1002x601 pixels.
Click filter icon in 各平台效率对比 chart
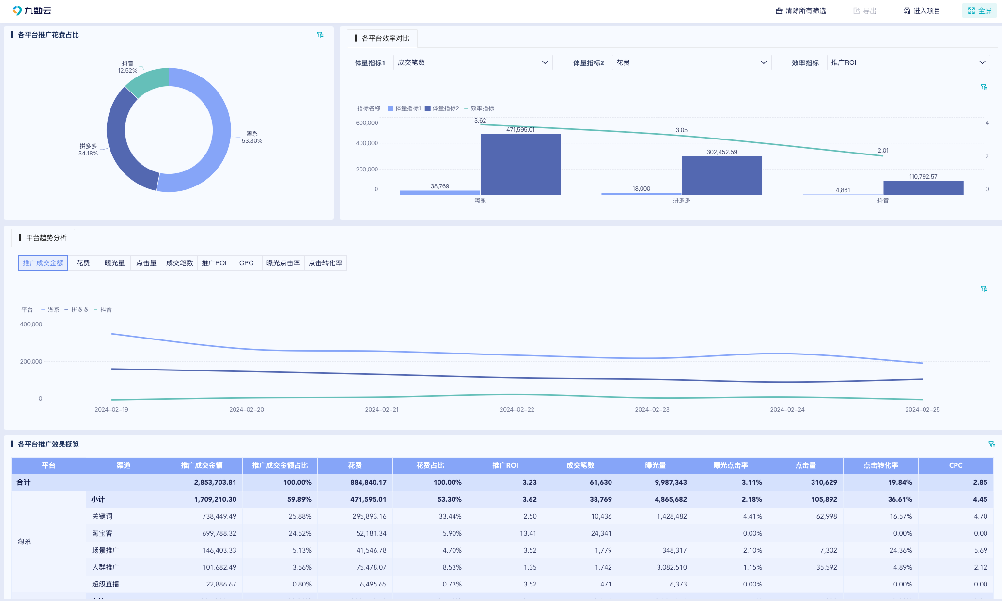click(x=984, y=87)
